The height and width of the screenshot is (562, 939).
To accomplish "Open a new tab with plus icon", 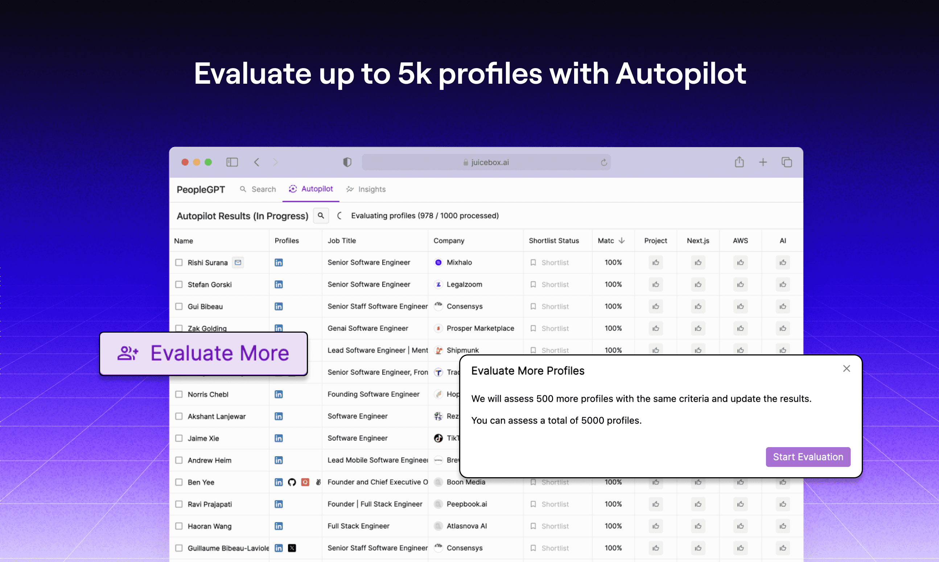I will click(763, 162).
